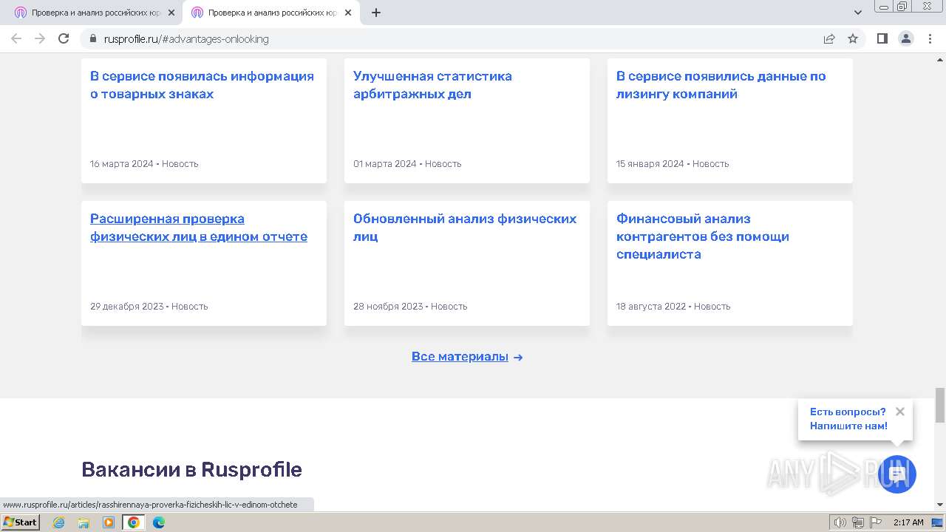Open Chrome three-dot menu
Image resolution: width=946 pixels, height=532 pixels.
click(x=930, y=38)
